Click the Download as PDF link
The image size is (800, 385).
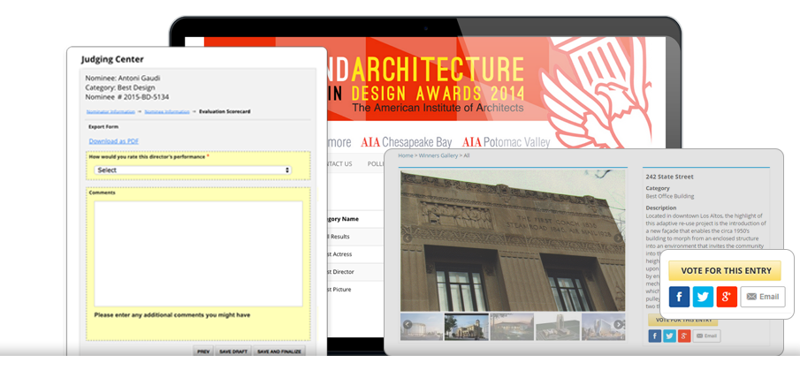pyautogui.click(x=114, y=141)
